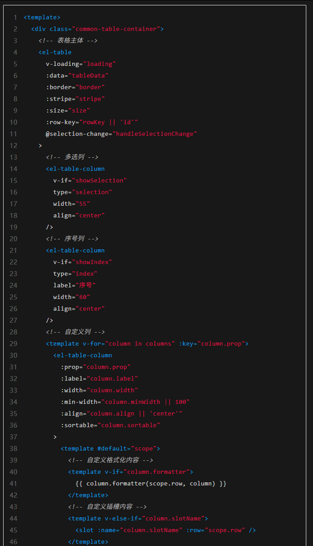Click line number 46 in the gutter
The image size is (313, 546).
pyautogui.click(x=13, y=542)
